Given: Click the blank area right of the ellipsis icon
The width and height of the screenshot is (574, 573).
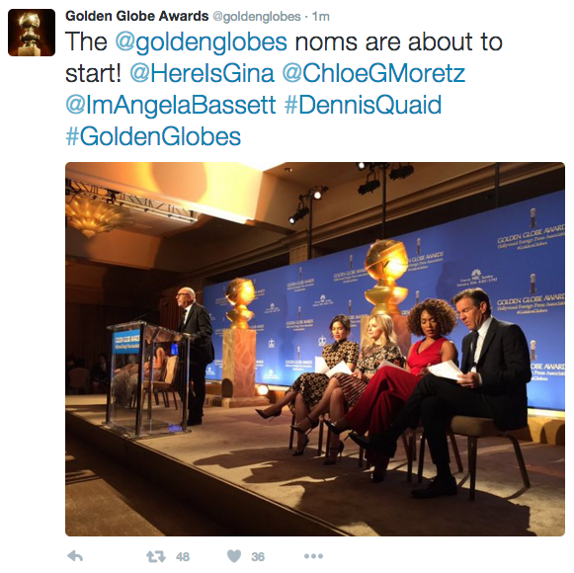Looking at the screenshot, I should coord(440,556).
